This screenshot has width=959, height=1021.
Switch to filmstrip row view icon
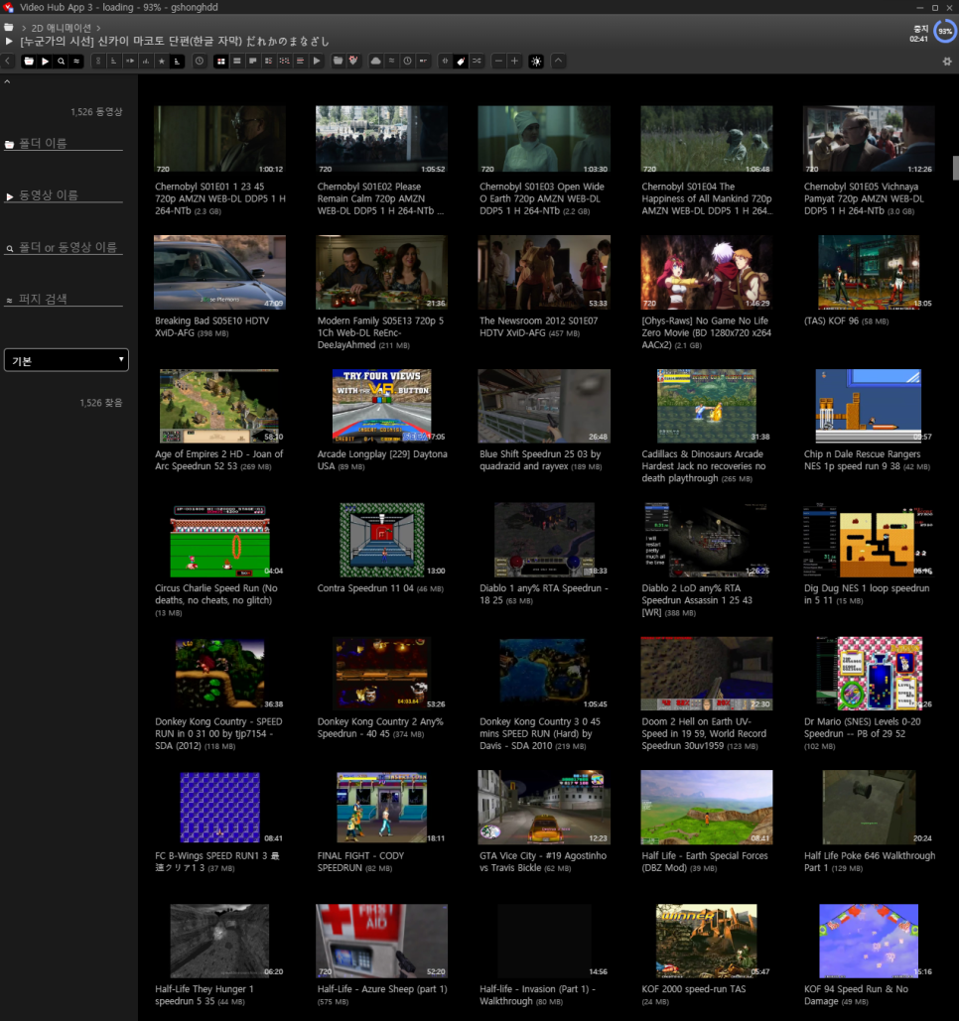(236, 61)
